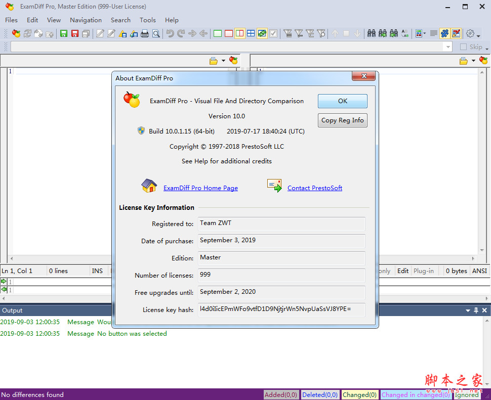Click Find Previous binoculars with left arrow

pos(394,33)
